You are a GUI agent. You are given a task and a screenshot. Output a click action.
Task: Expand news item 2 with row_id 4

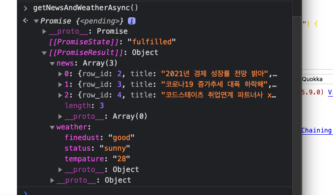pyautogui.click(x=60, y=95)
